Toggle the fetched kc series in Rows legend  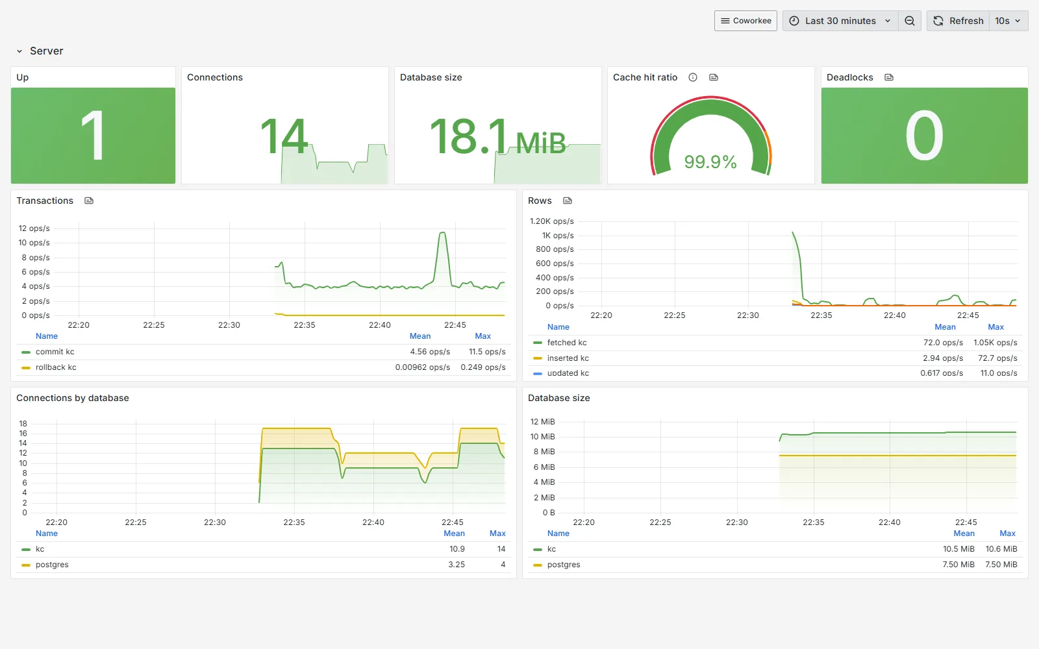(x=567, y=343)
